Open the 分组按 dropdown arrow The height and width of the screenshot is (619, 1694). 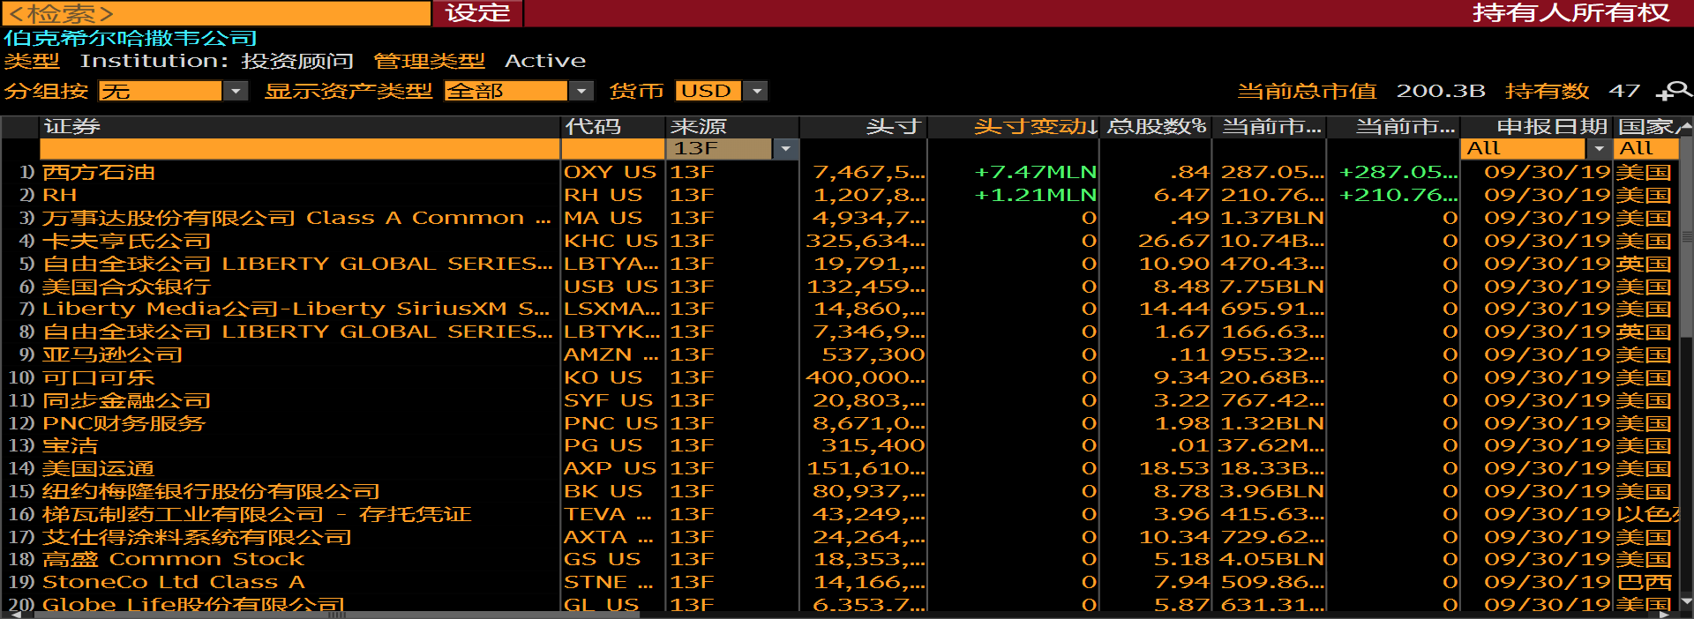[236, 91]
